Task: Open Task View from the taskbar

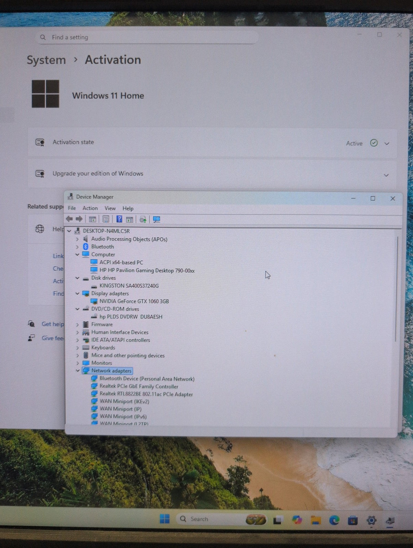Action: (278, 520)
